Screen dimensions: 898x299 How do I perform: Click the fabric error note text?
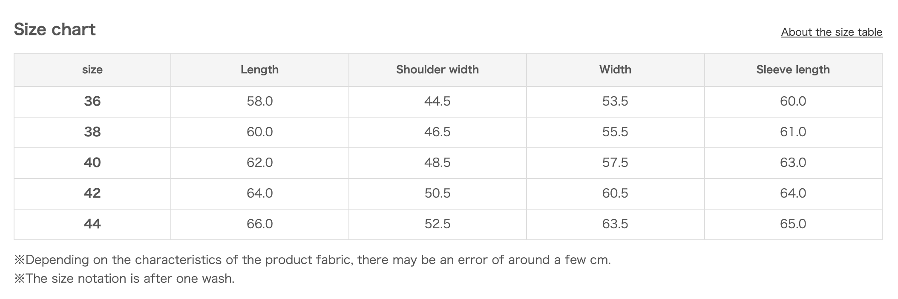click(312, 260)
